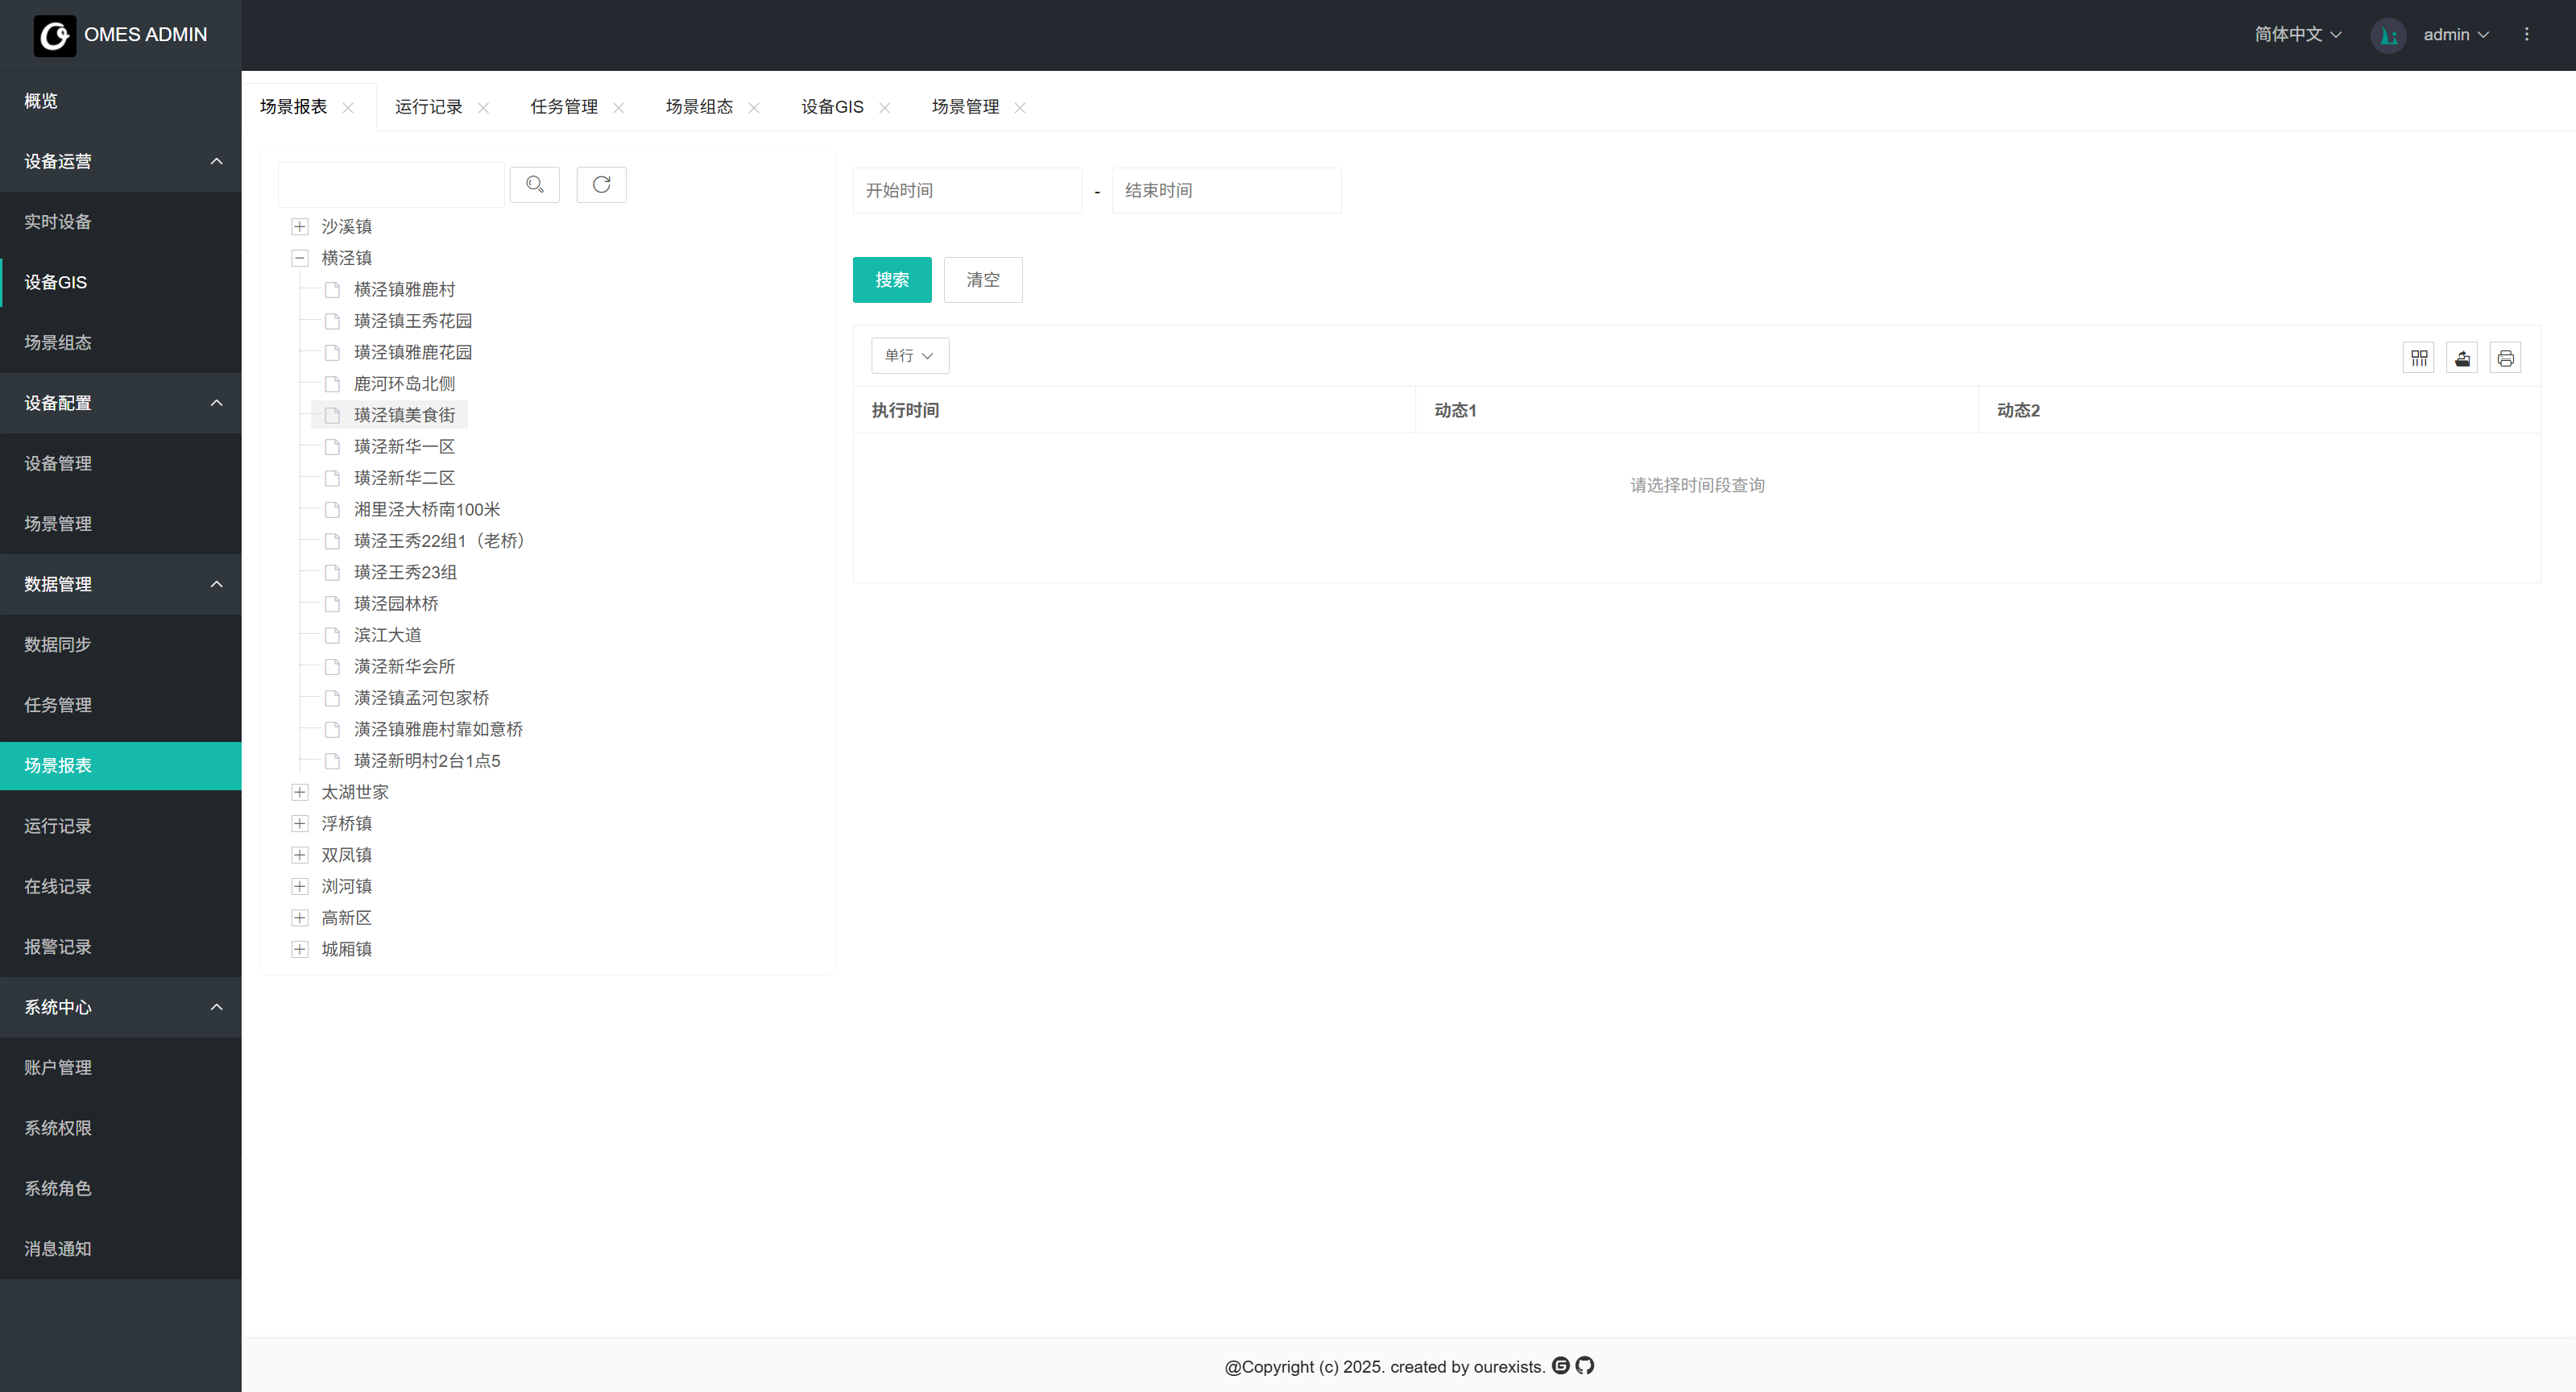Open the vertical three-dot header menu

tap(2526, 34)
